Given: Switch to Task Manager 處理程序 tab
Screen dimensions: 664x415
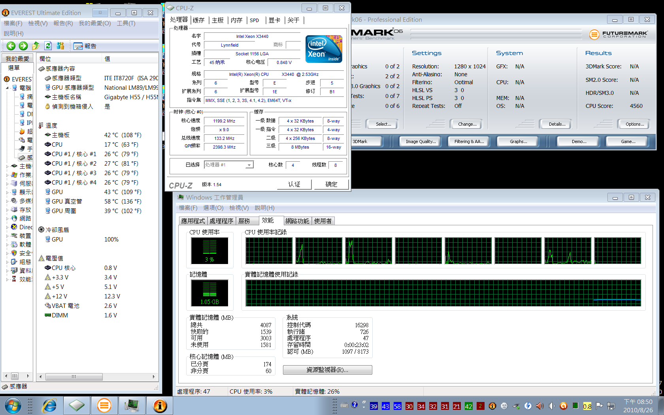Looking at the screenshot, I should (x=221, y=221).
